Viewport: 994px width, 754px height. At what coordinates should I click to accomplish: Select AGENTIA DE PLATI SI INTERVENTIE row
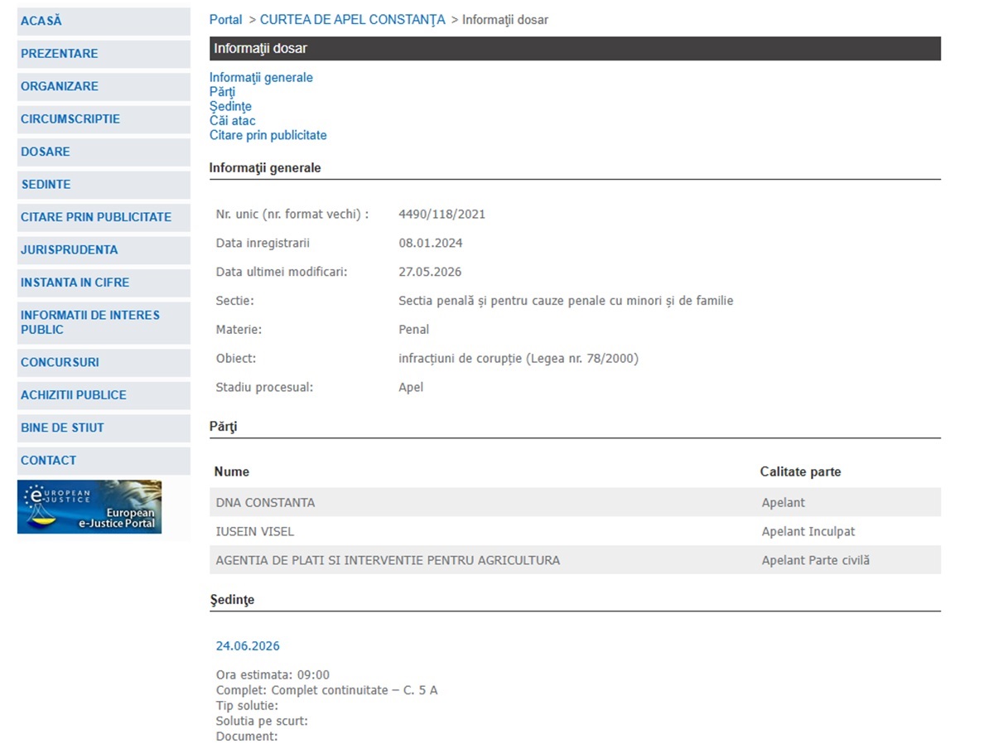coord(575,560)
